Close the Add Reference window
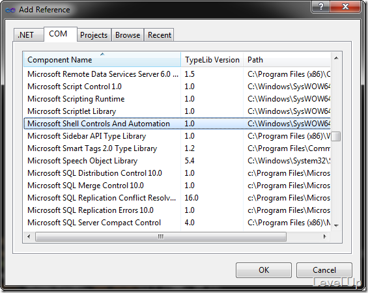Image resolution: width=368 pixels, height=293 pixels. (x=345, y=7)
